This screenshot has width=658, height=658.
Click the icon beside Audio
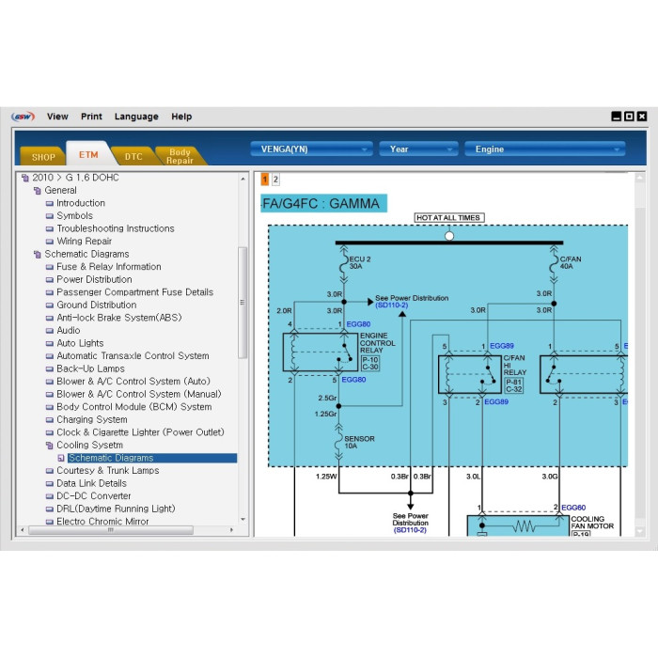(50, 331)
